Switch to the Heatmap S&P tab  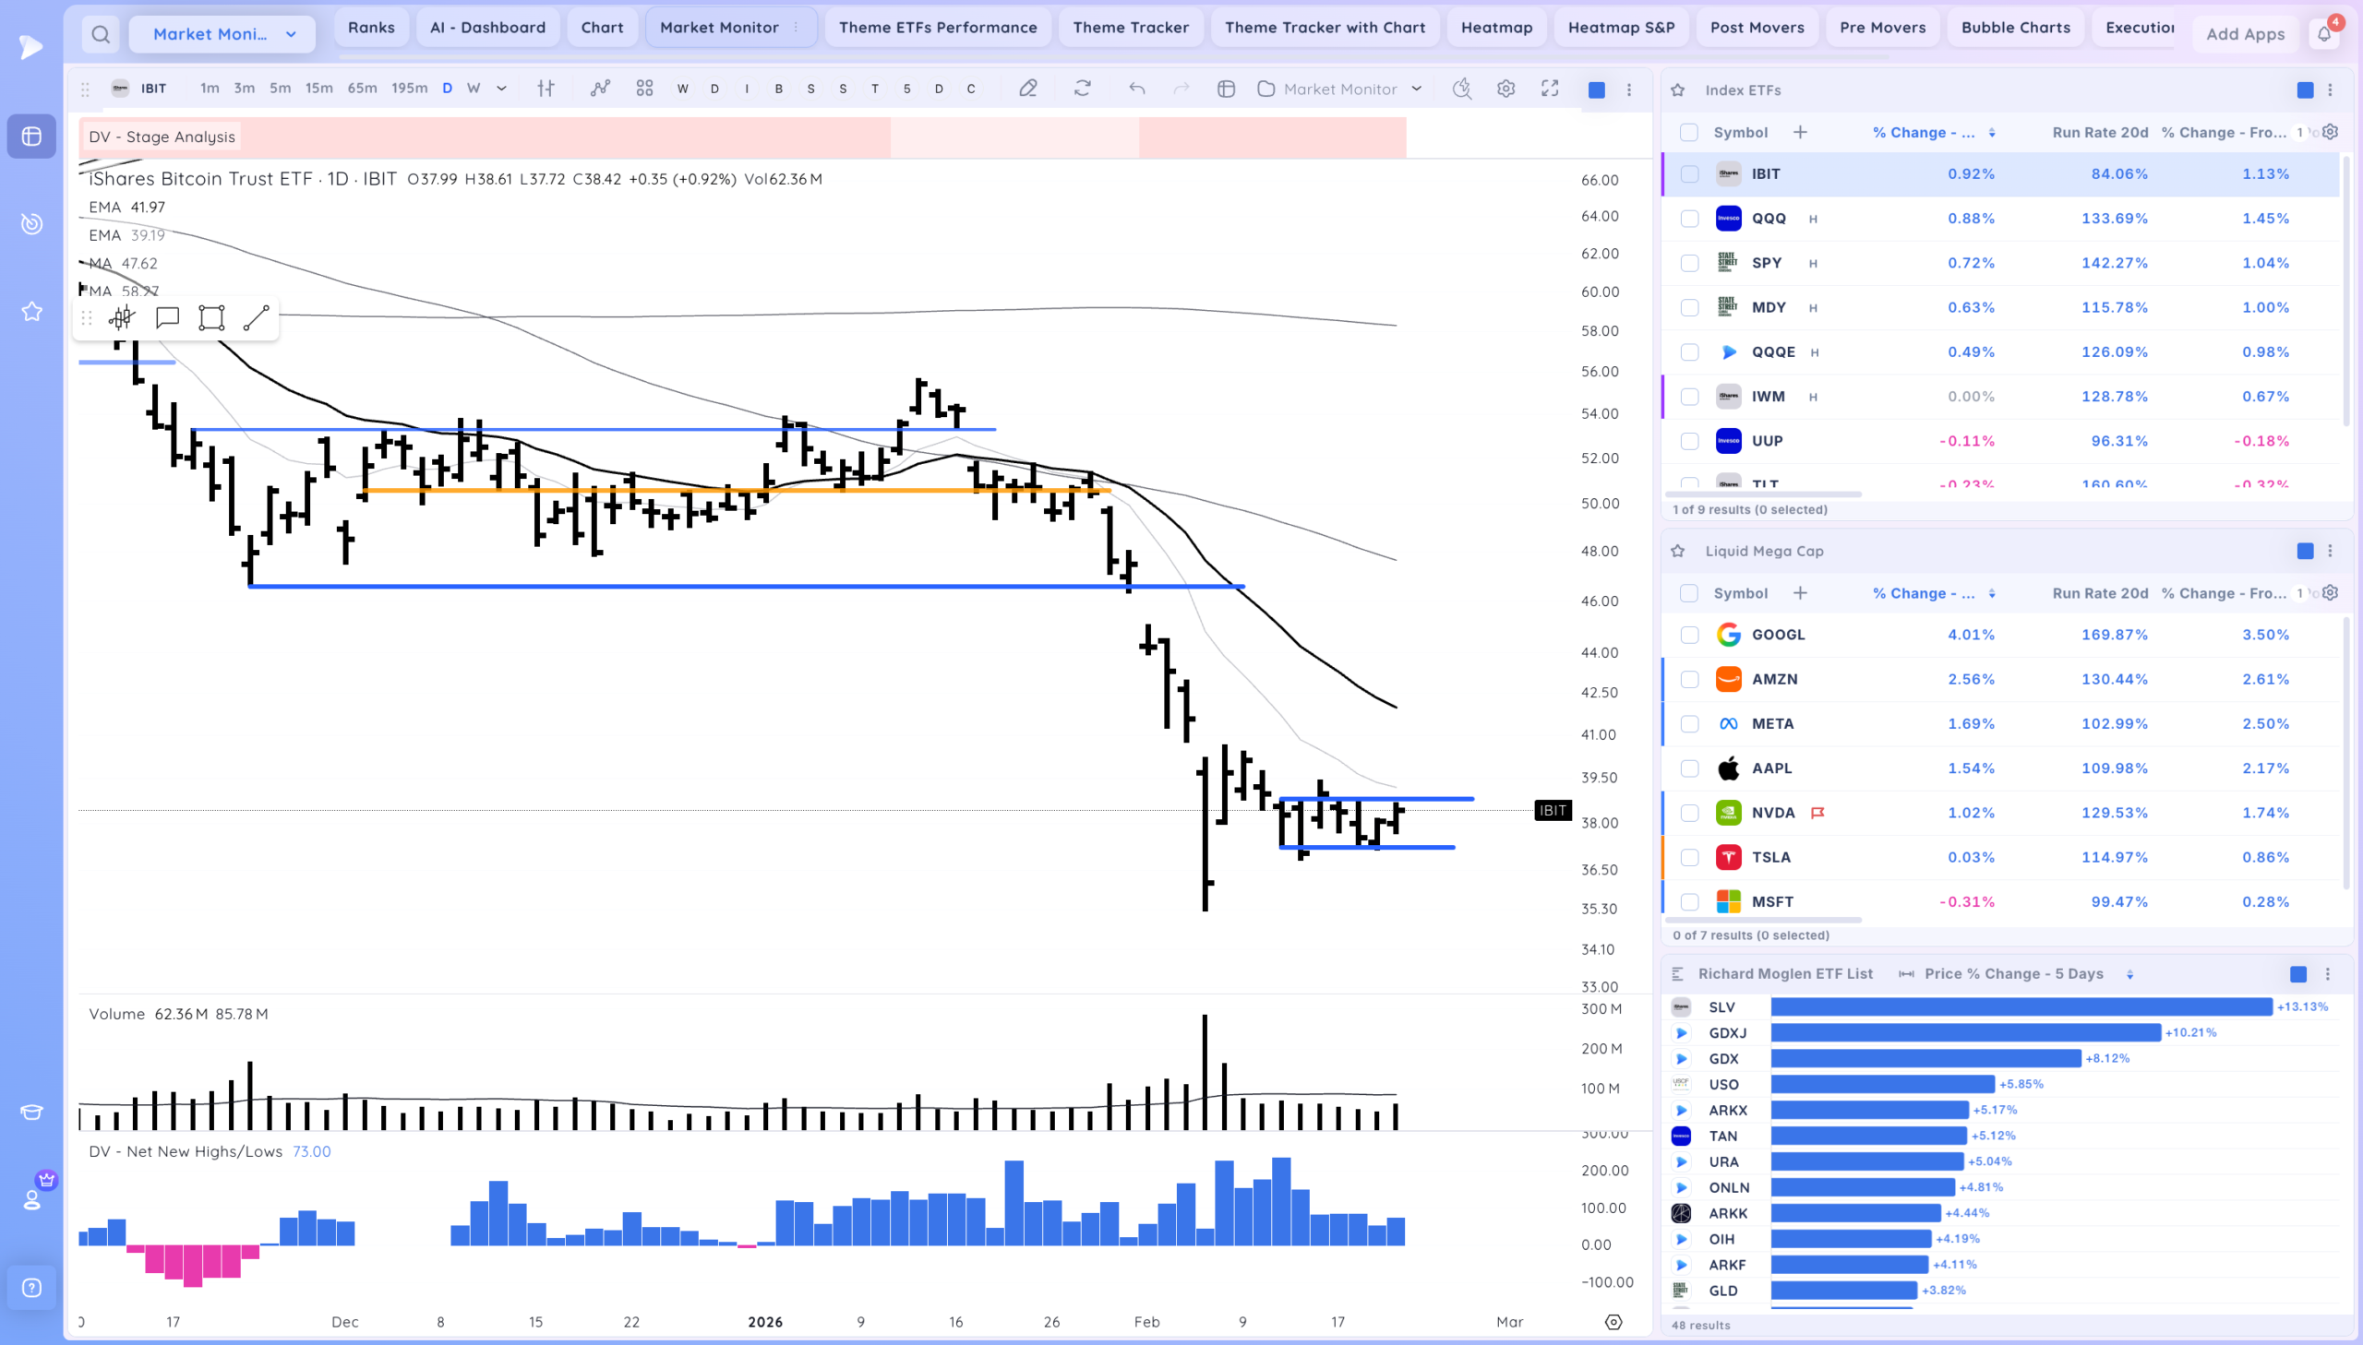pyautogui.click(x=1621, y=28)
